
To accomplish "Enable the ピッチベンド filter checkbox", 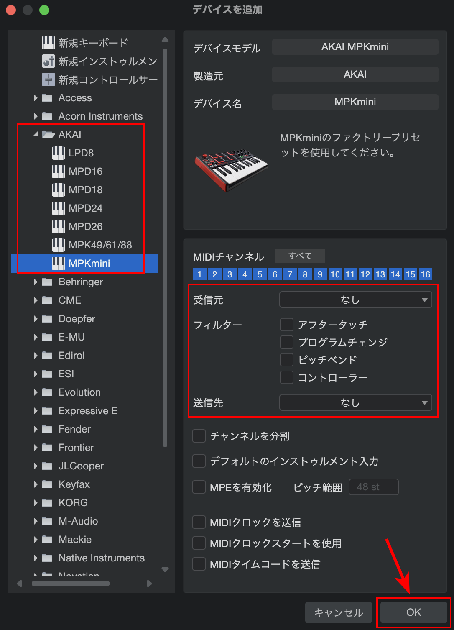I will pos(287,360).
